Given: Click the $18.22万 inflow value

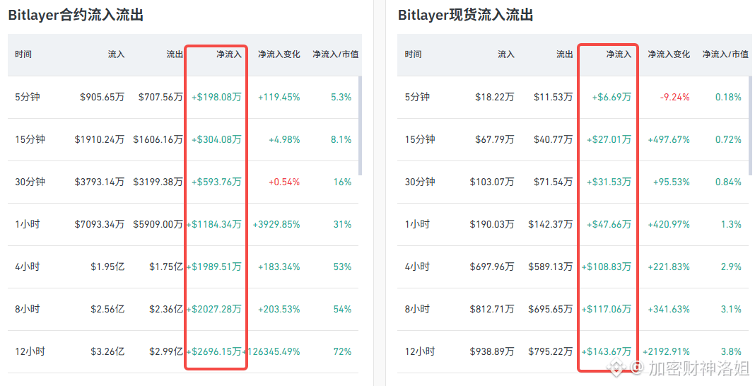Looking at the screenshot, I should [x=495, y=98].
